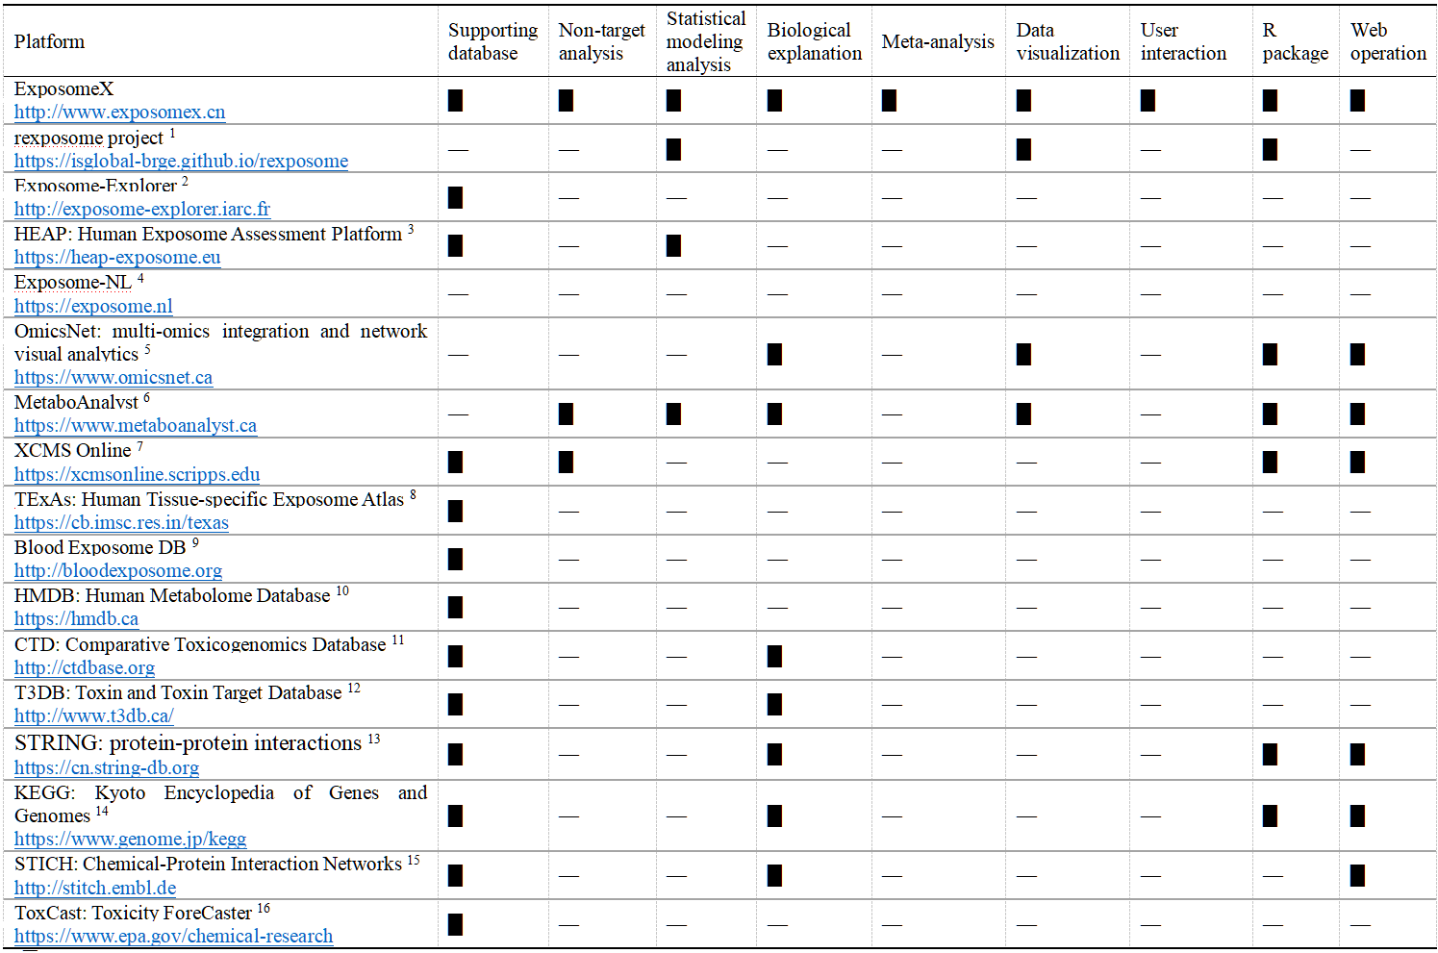Visit the https://hmdb.ca link

(x=76, y=618)
